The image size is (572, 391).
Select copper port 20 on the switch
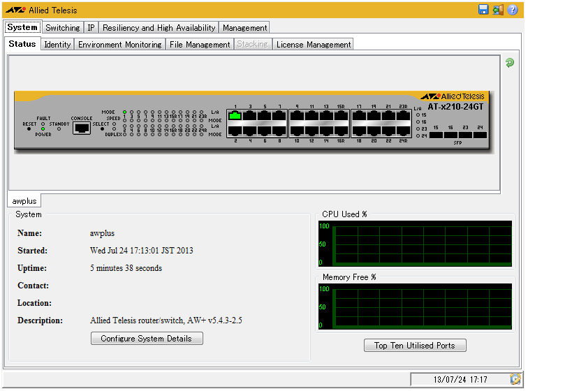(374, 131)
